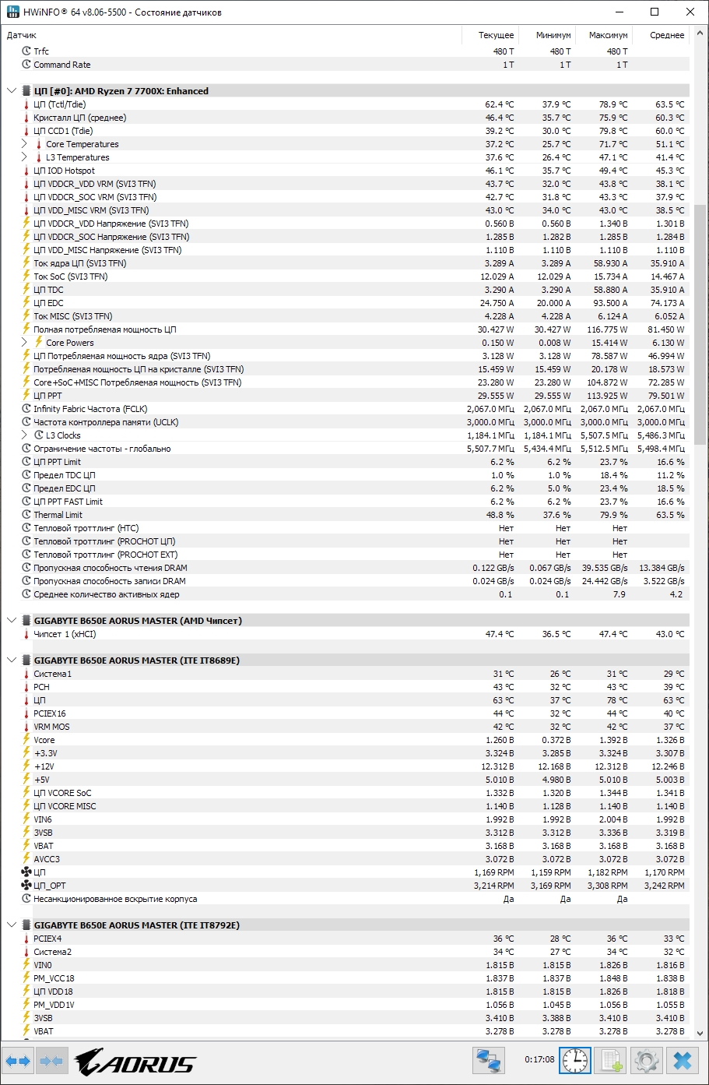This screenshot has width=709, height=1085.
Task: Click clock icon next to Command Rate
Action: click(26, 65)
